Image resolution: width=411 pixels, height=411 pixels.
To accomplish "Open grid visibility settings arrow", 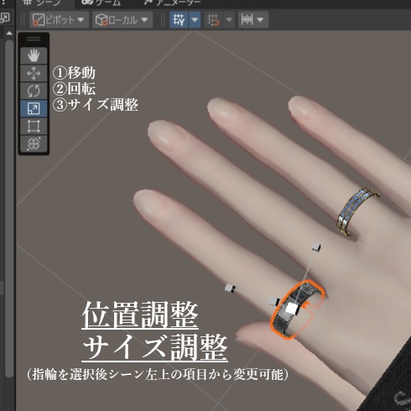I will [x=195, y=20].
